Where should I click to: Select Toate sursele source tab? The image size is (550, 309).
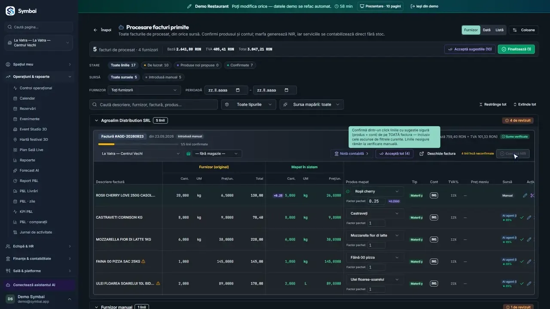click(124, 77)
